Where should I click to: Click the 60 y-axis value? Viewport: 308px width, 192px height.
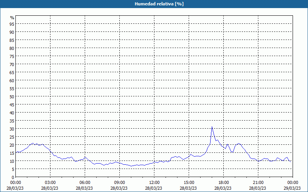coord(12,81)
